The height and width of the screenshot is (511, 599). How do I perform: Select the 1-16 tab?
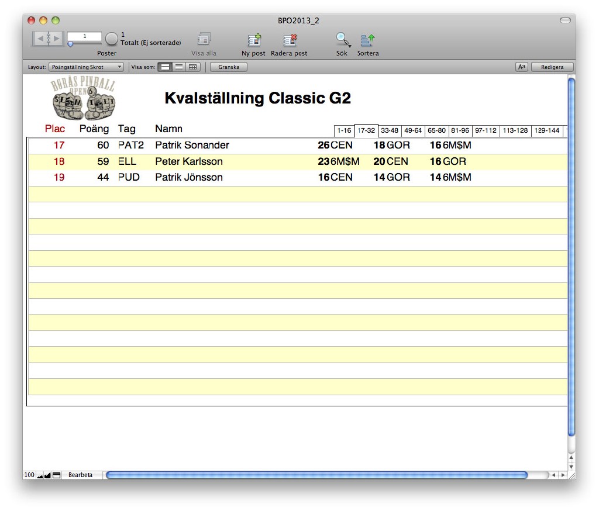pos(344,130)
